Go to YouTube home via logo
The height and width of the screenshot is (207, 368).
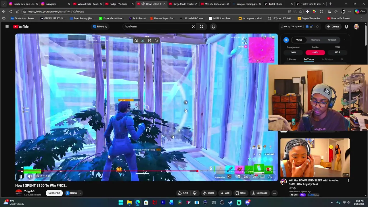(x=21, y=27)
